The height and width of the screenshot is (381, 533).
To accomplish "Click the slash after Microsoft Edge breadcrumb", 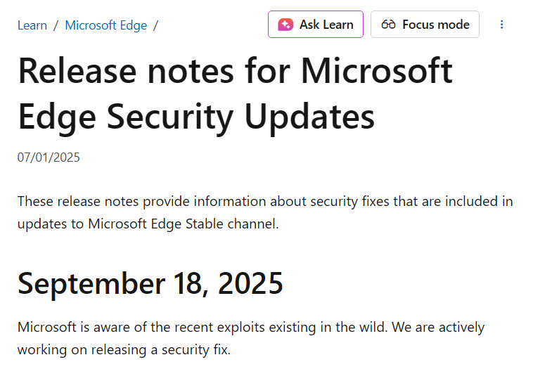I will pyautogui.click(x=155, y=25).
